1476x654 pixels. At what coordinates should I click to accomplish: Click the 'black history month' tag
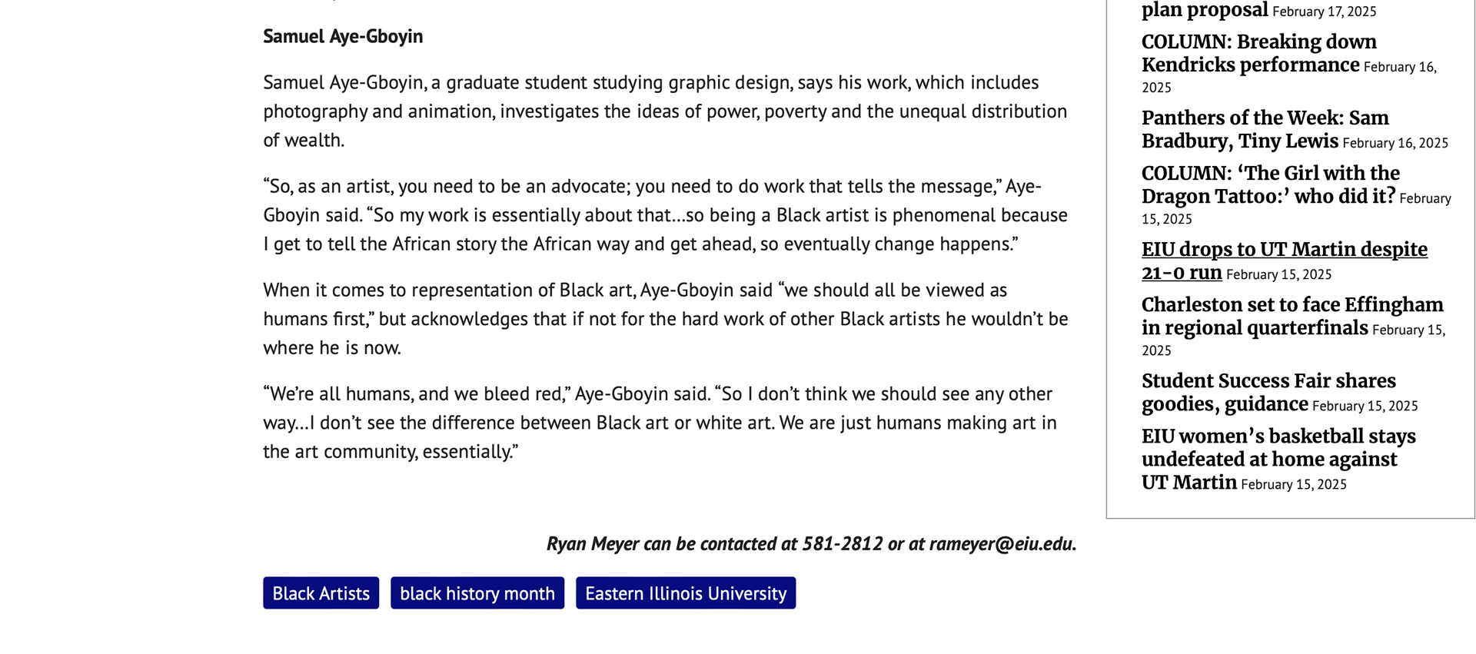[477, 593]
